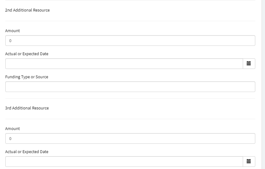
Task: Click the 2nd resource "Actual or Expected Date" label
Action: click(27, 54)
